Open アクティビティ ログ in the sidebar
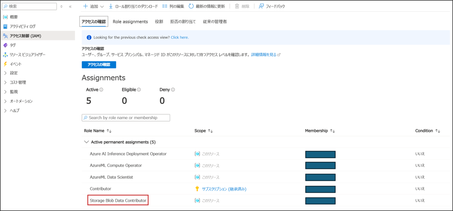The image size is (453, 211). 23,26
